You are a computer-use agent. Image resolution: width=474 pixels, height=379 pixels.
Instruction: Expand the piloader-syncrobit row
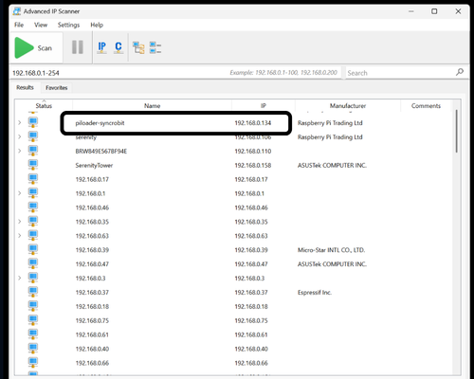tap(20, 122)
